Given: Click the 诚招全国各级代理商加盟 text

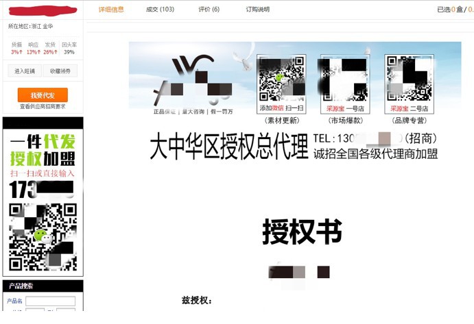Looking at the screenshot, I should [375, 153].
